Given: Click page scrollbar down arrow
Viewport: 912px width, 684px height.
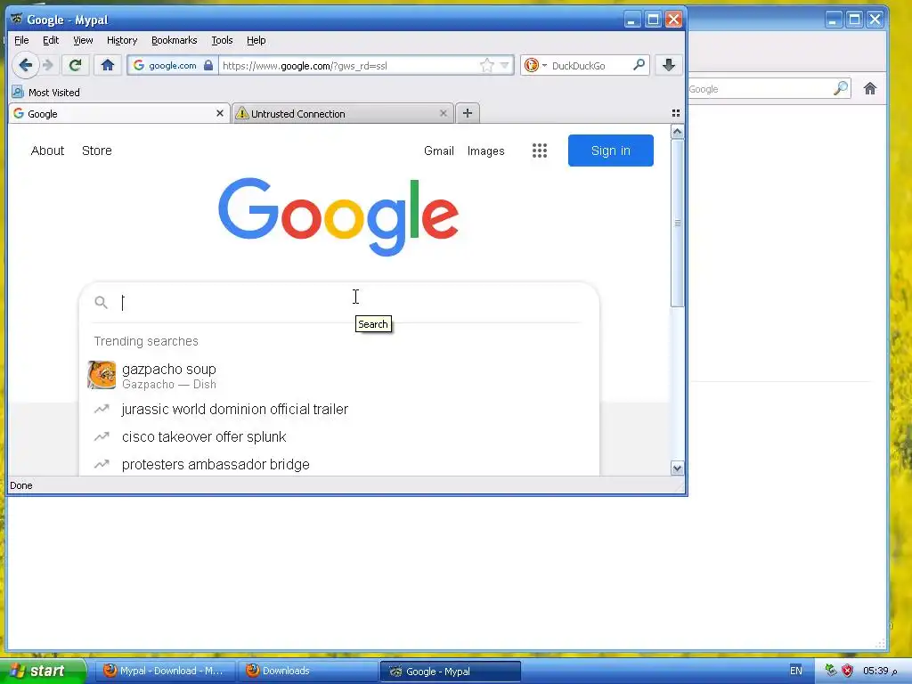Looking at the screenshot, I should [x=677, y=468].
